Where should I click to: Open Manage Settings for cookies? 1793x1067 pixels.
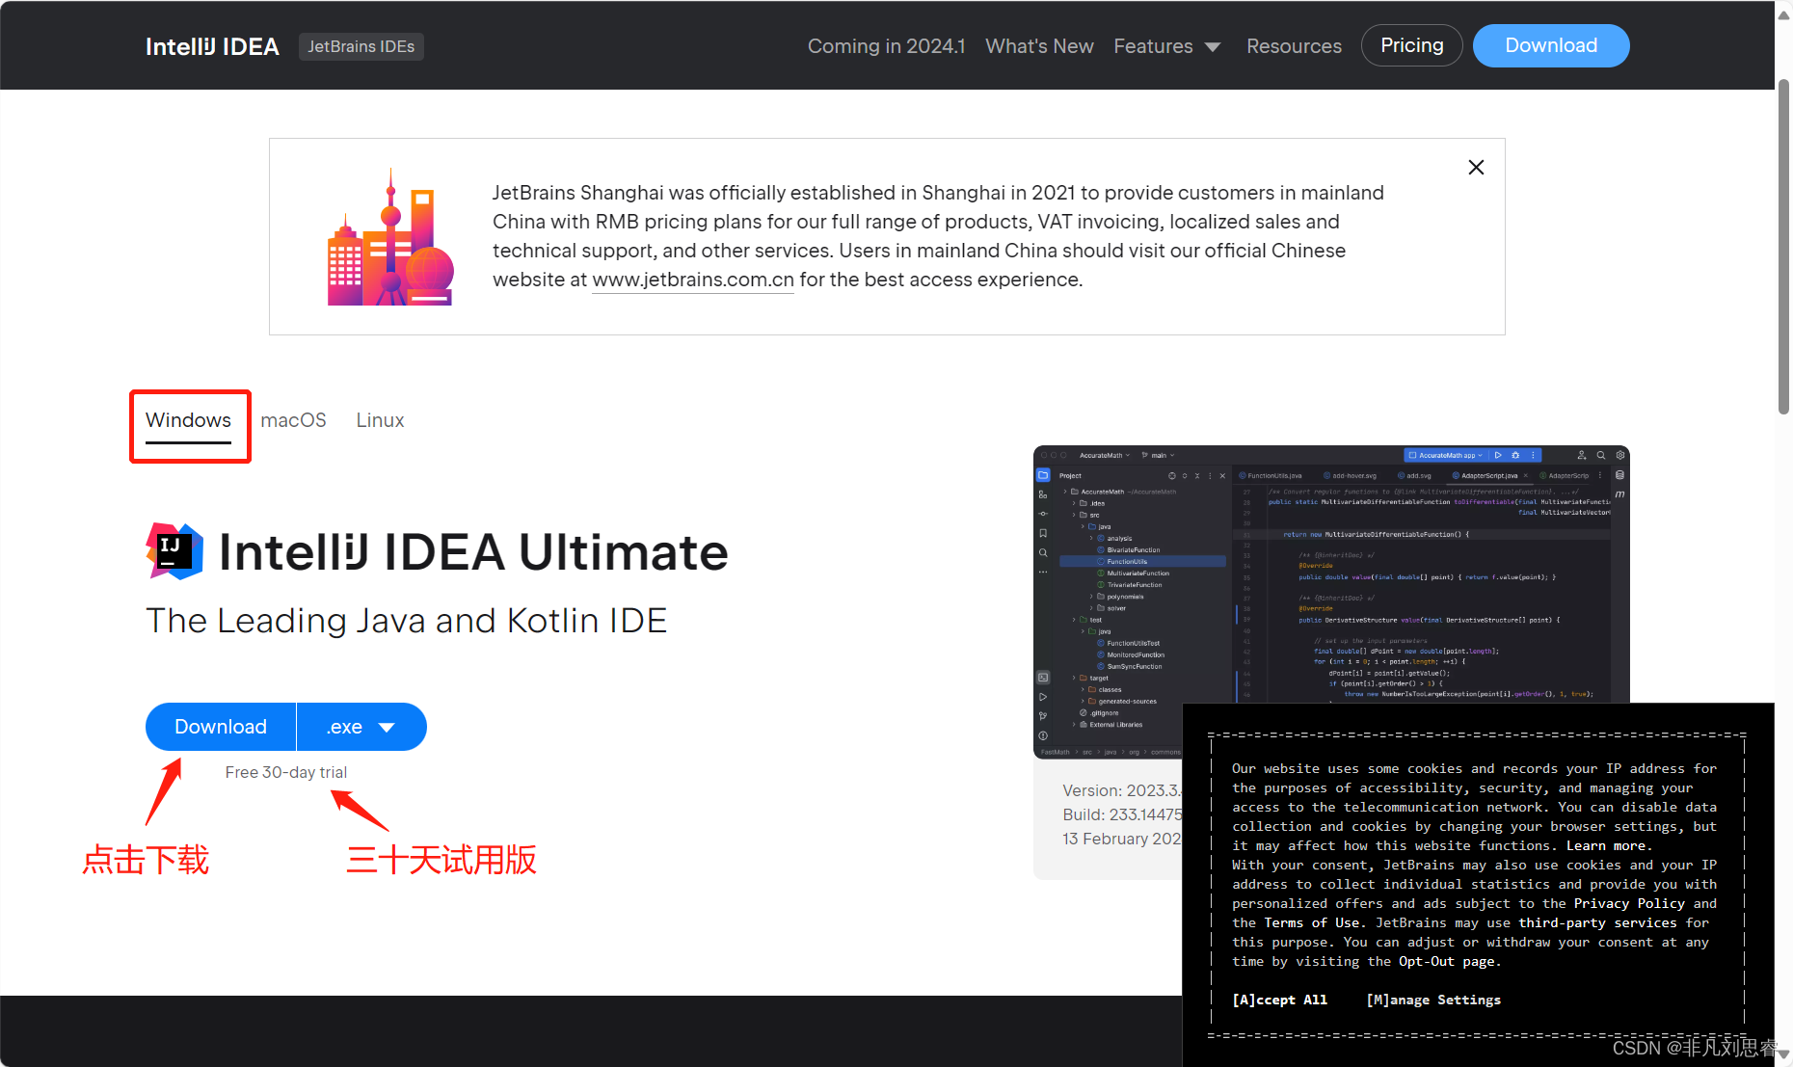coord(1433,1000)
